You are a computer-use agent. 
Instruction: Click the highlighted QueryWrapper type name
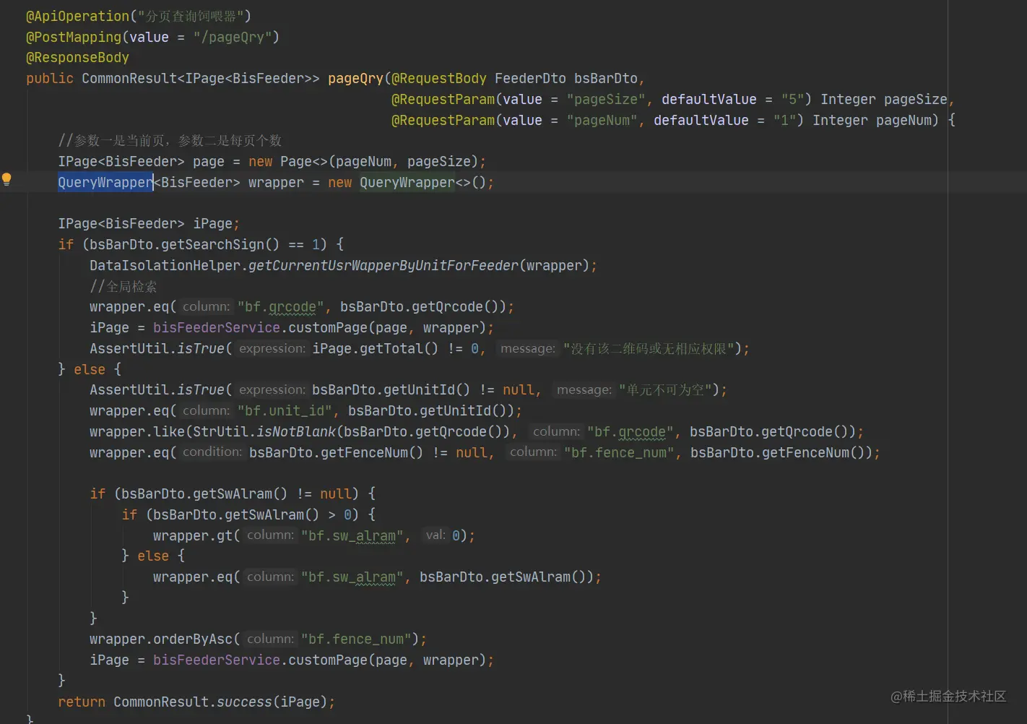105,182
